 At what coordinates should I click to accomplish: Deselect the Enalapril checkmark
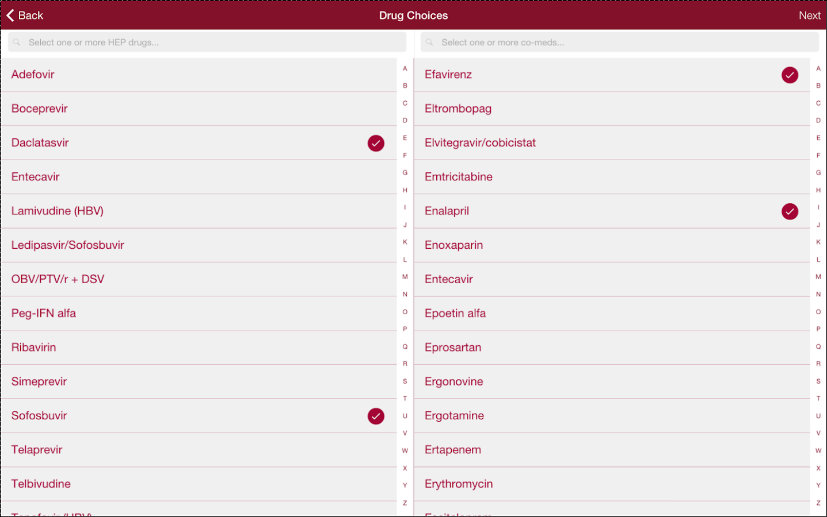[790, 211]
